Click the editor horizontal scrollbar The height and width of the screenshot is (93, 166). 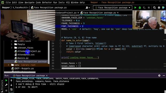89,68
